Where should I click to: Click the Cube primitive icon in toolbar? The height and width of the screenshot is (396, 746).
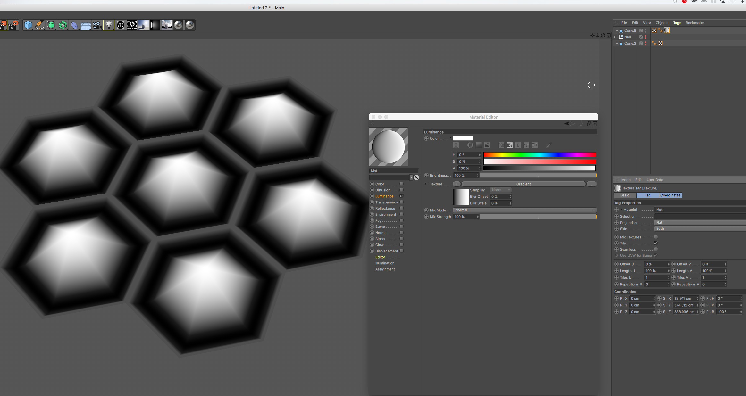(x=28, y=25)
